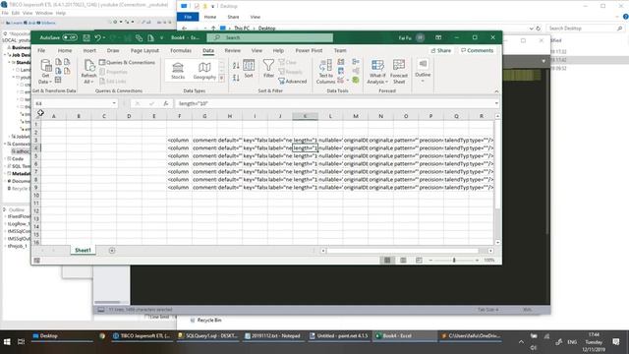Click the Sheet1 tab
This screenshot has width=629, height=354.
pos(83,250)
